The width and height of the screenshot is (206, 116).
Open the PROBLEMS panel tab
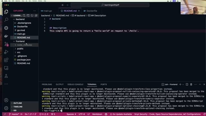pos(47,84)
